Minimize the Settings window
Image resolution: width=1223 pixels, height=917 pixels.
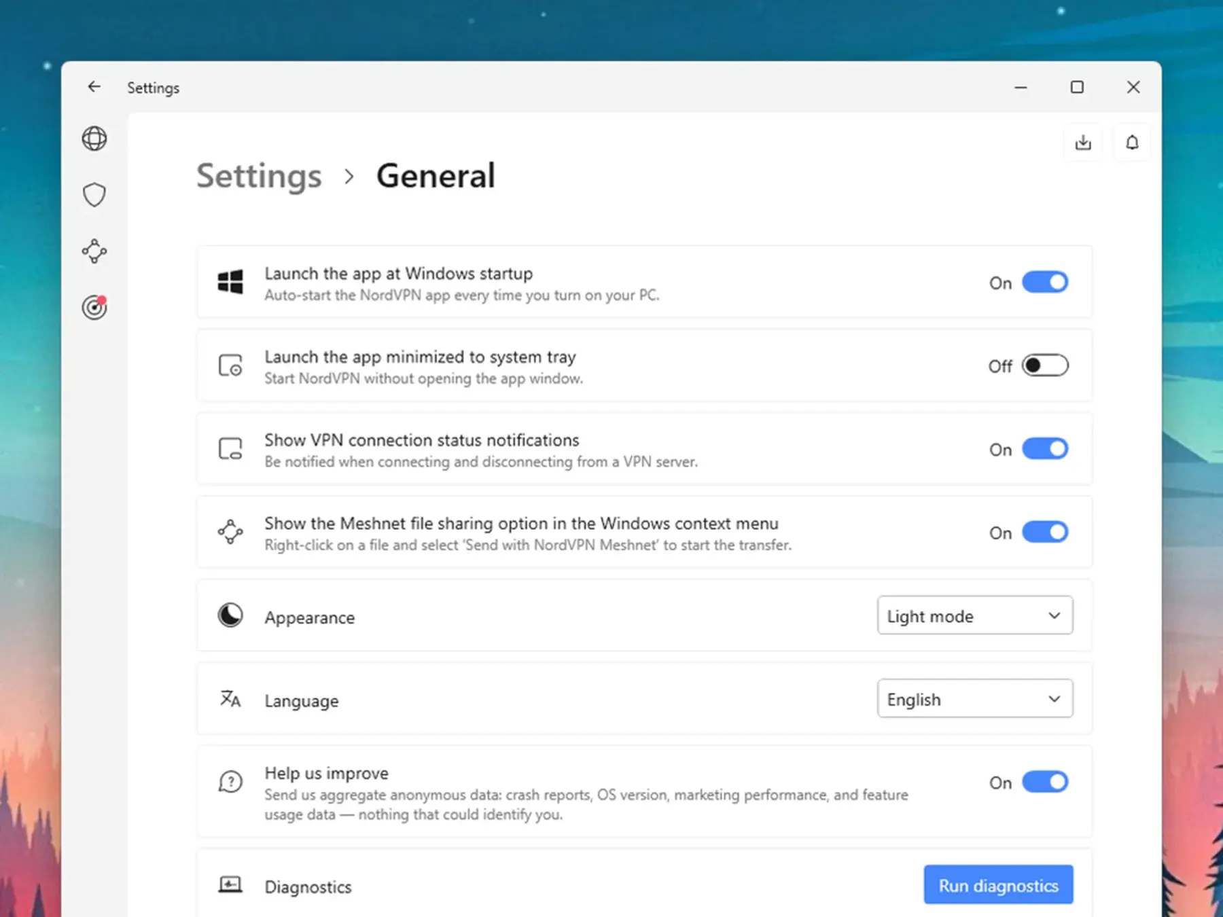point(1021,87)
